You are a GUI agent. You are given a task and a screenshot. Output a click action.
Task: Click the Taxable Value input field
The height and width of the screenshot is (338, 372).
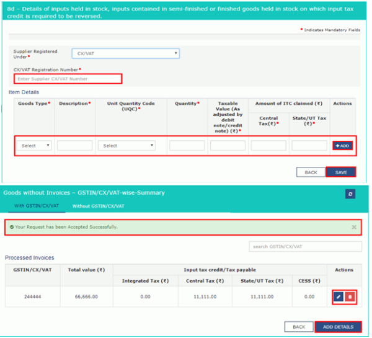point(228,146)
